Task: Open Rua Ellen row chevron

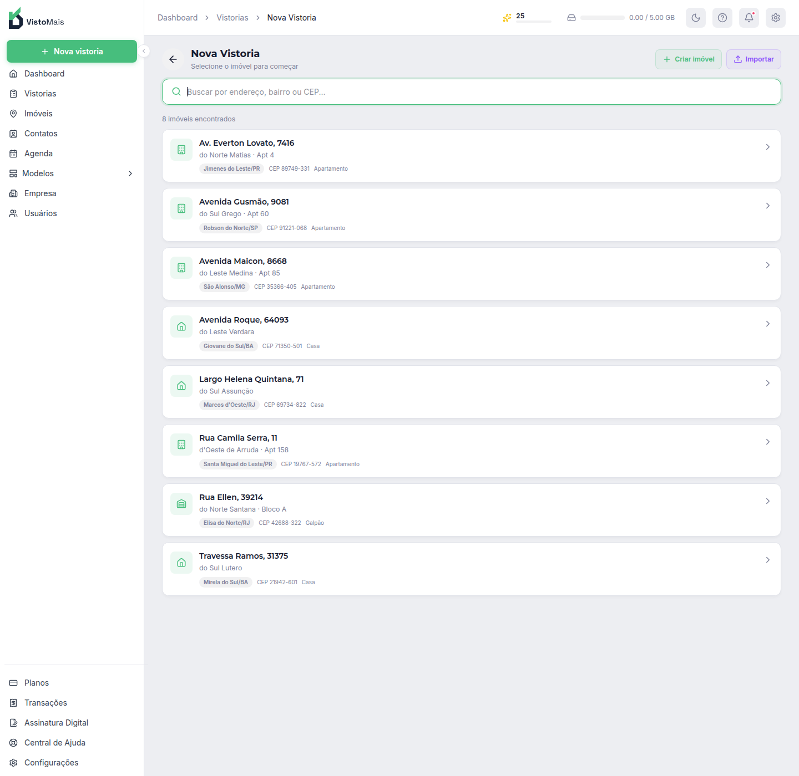Action: tap(768, 501)
